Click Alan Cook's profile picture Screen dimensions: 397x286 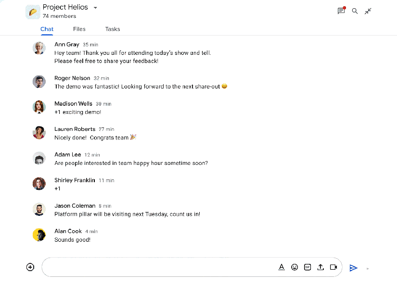[39, 235]
